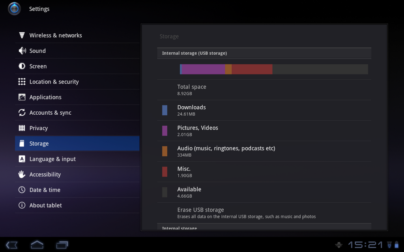This screenshot has width=404, height=252.
Task: Click the Language & input icon
Action: [22, 159]
